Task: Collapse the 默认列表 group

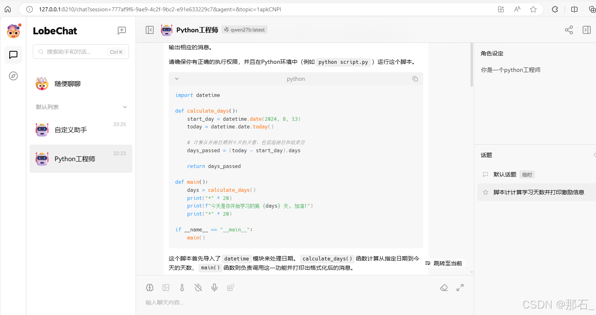Action: (125, 107)
